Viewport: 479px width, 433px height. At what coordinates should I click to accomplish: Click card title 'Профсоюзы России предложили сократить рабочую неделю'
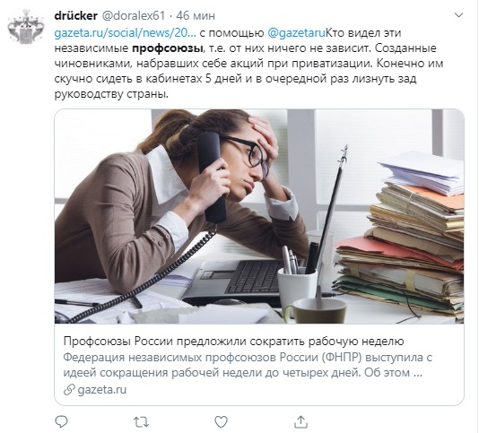tap(234, 341)
